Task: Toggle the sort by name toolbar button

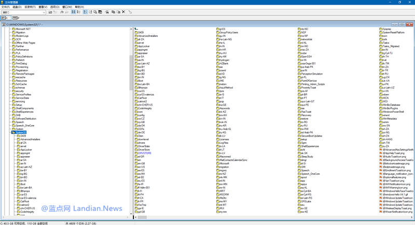Action: (x=85, y=12)
